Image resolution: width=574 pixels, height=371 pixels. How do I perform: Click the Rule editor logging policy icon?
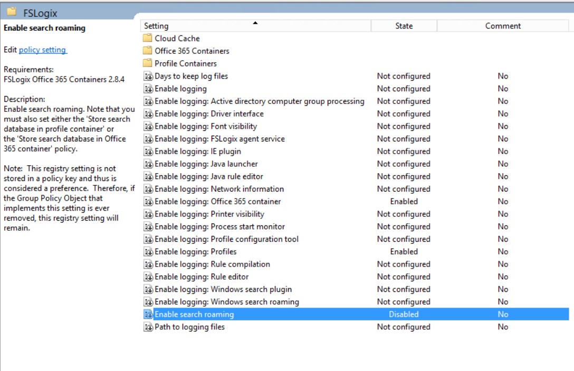point(148,277)
